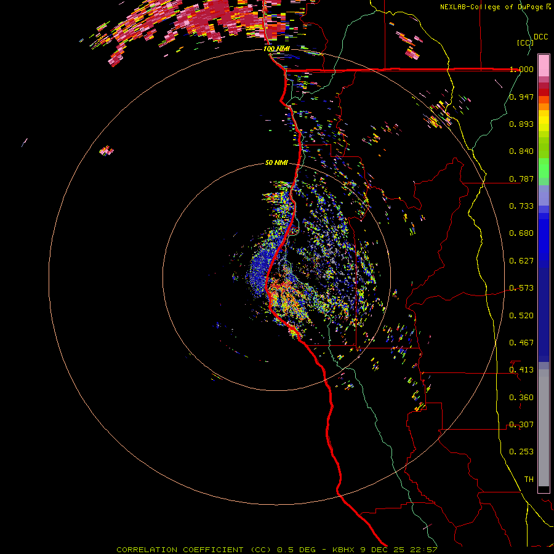Click the dark navy band near 0.520 on the scale

(x=544, y=315)
